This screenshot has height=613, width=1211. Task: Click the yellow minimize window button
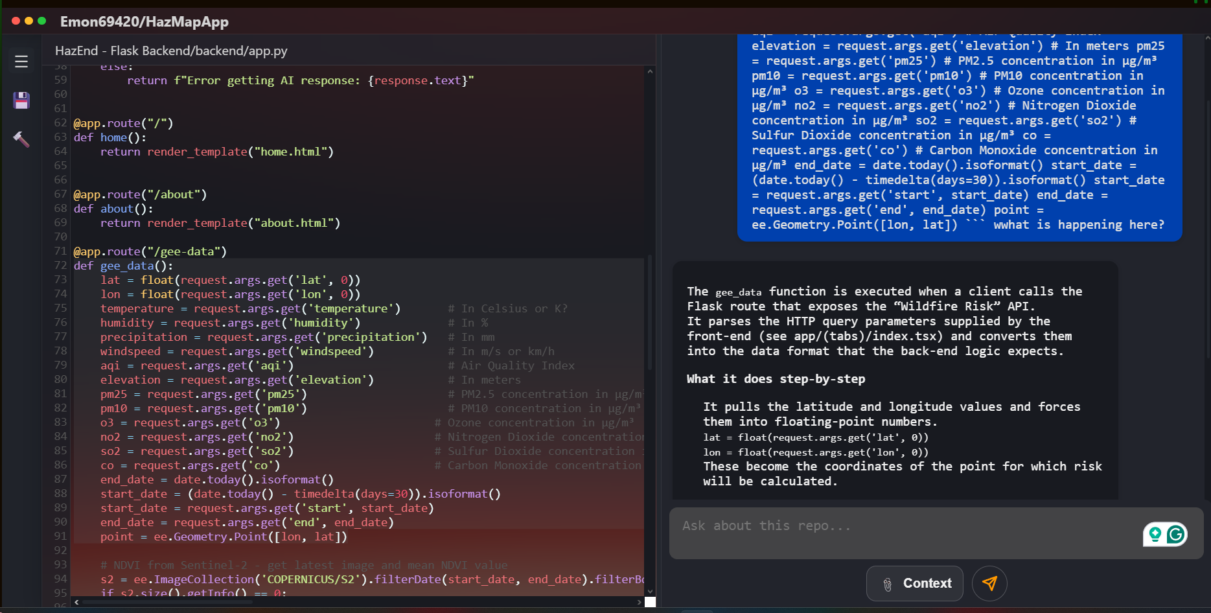(x=29, y=21)
